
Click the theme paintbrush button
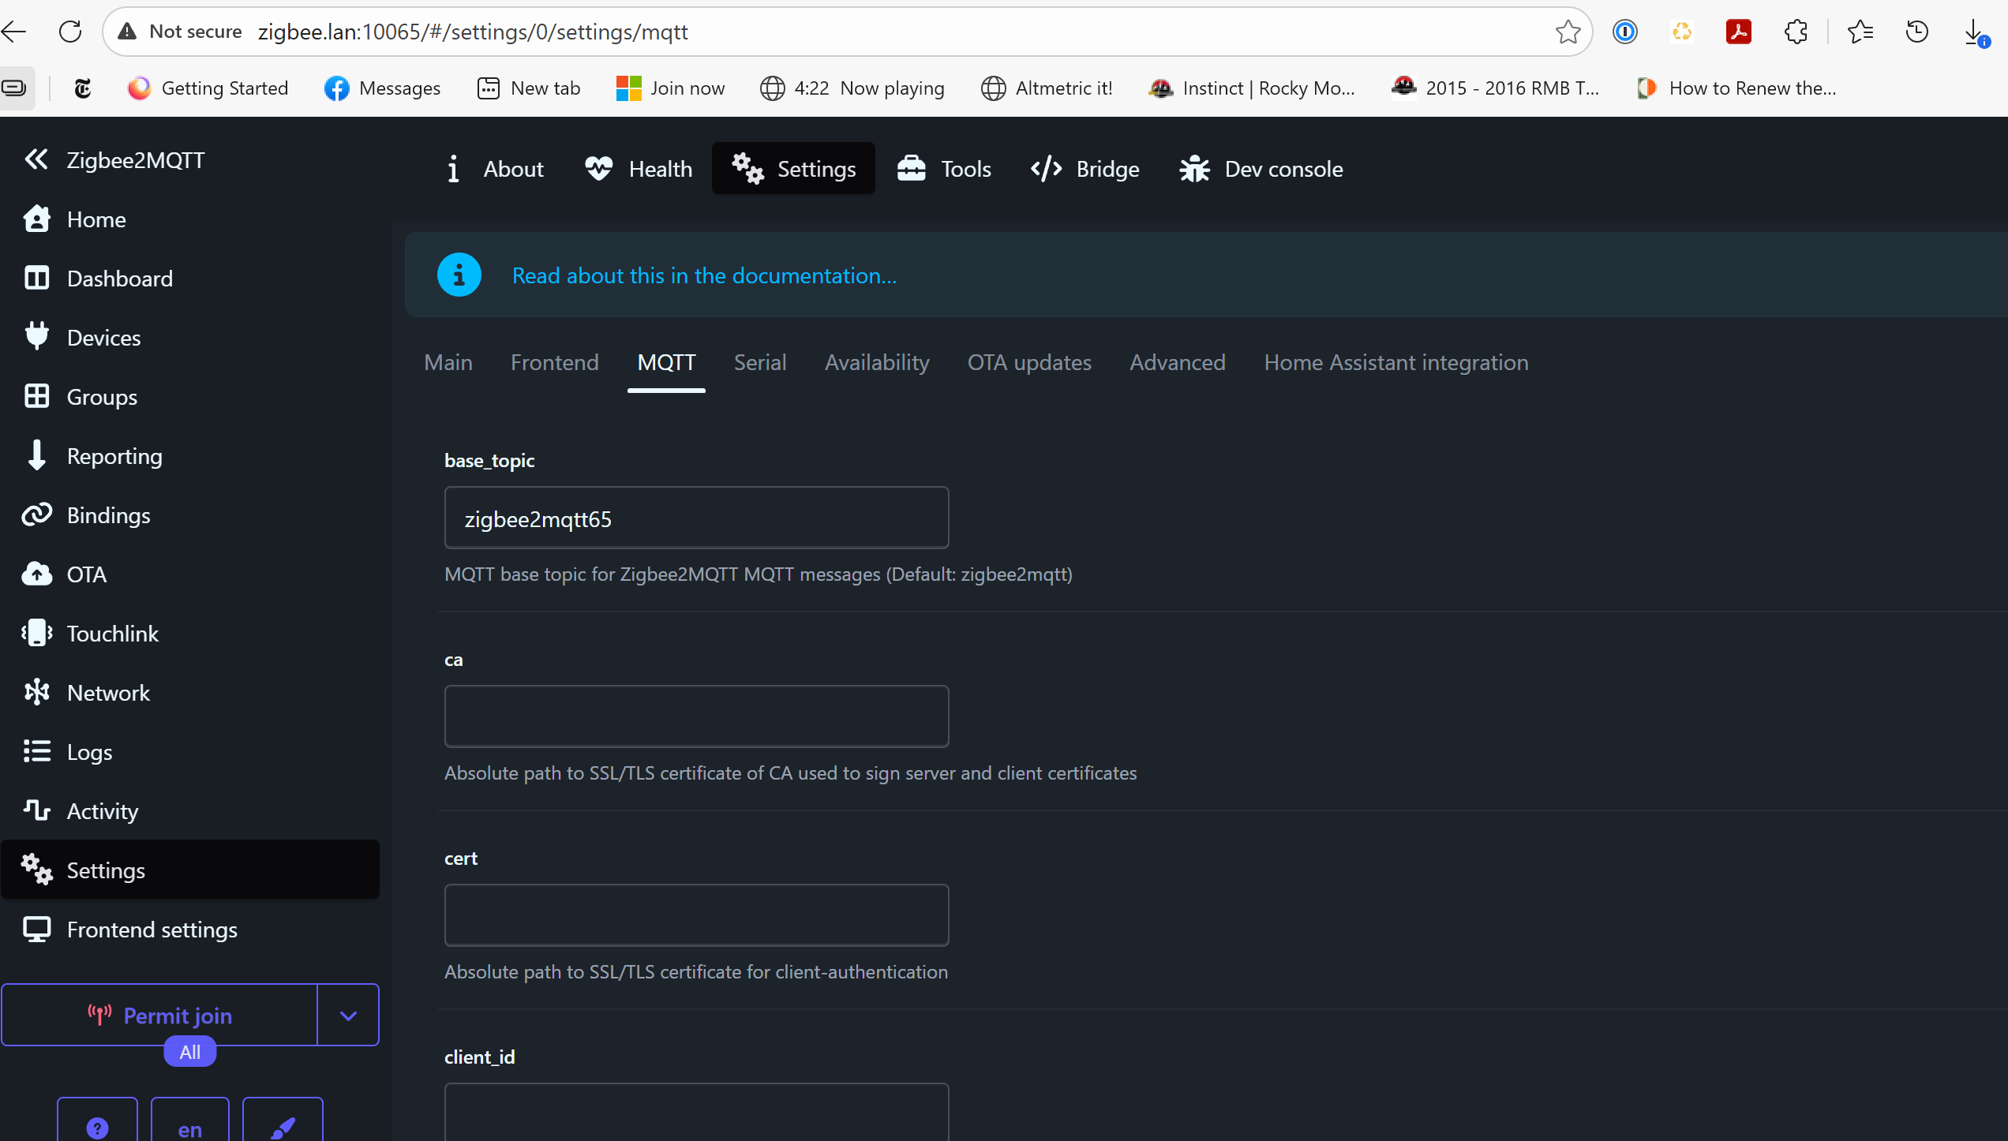click(x=283, y=1126)
